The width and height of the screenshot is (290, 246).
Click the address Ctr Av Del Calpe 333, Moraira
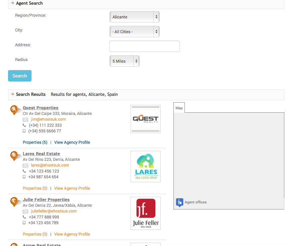pos(57,114)
